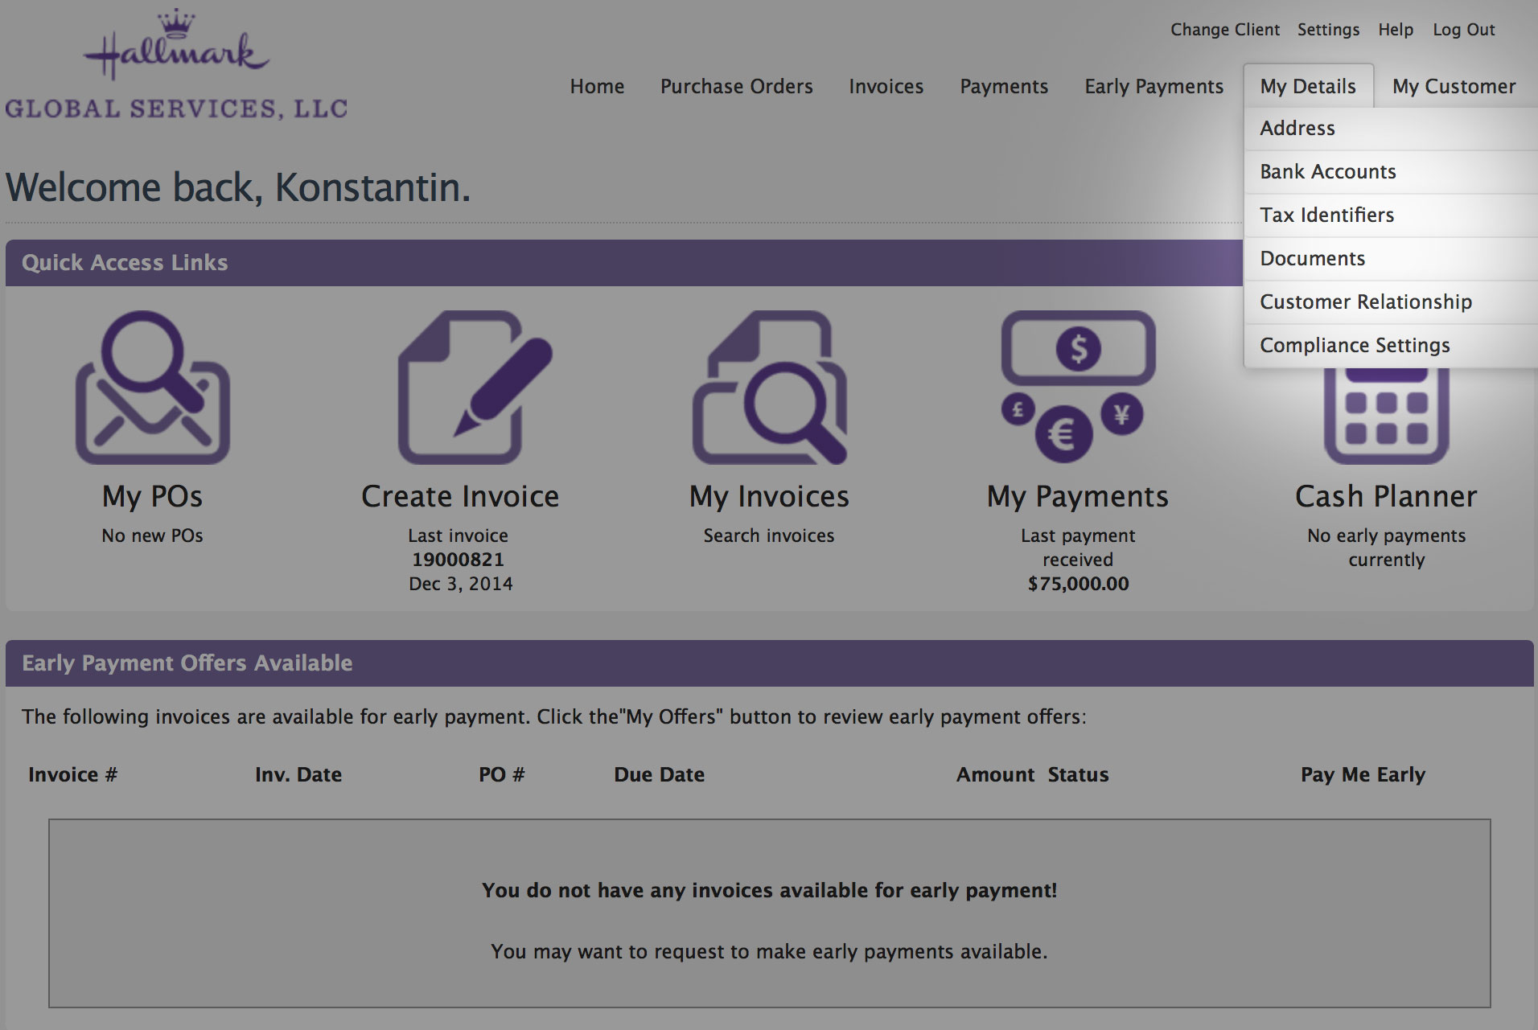Click the My Payments currency icon
Image resolution: width=1538 pixels, height=1030 pixels.
click(1079, 387)
